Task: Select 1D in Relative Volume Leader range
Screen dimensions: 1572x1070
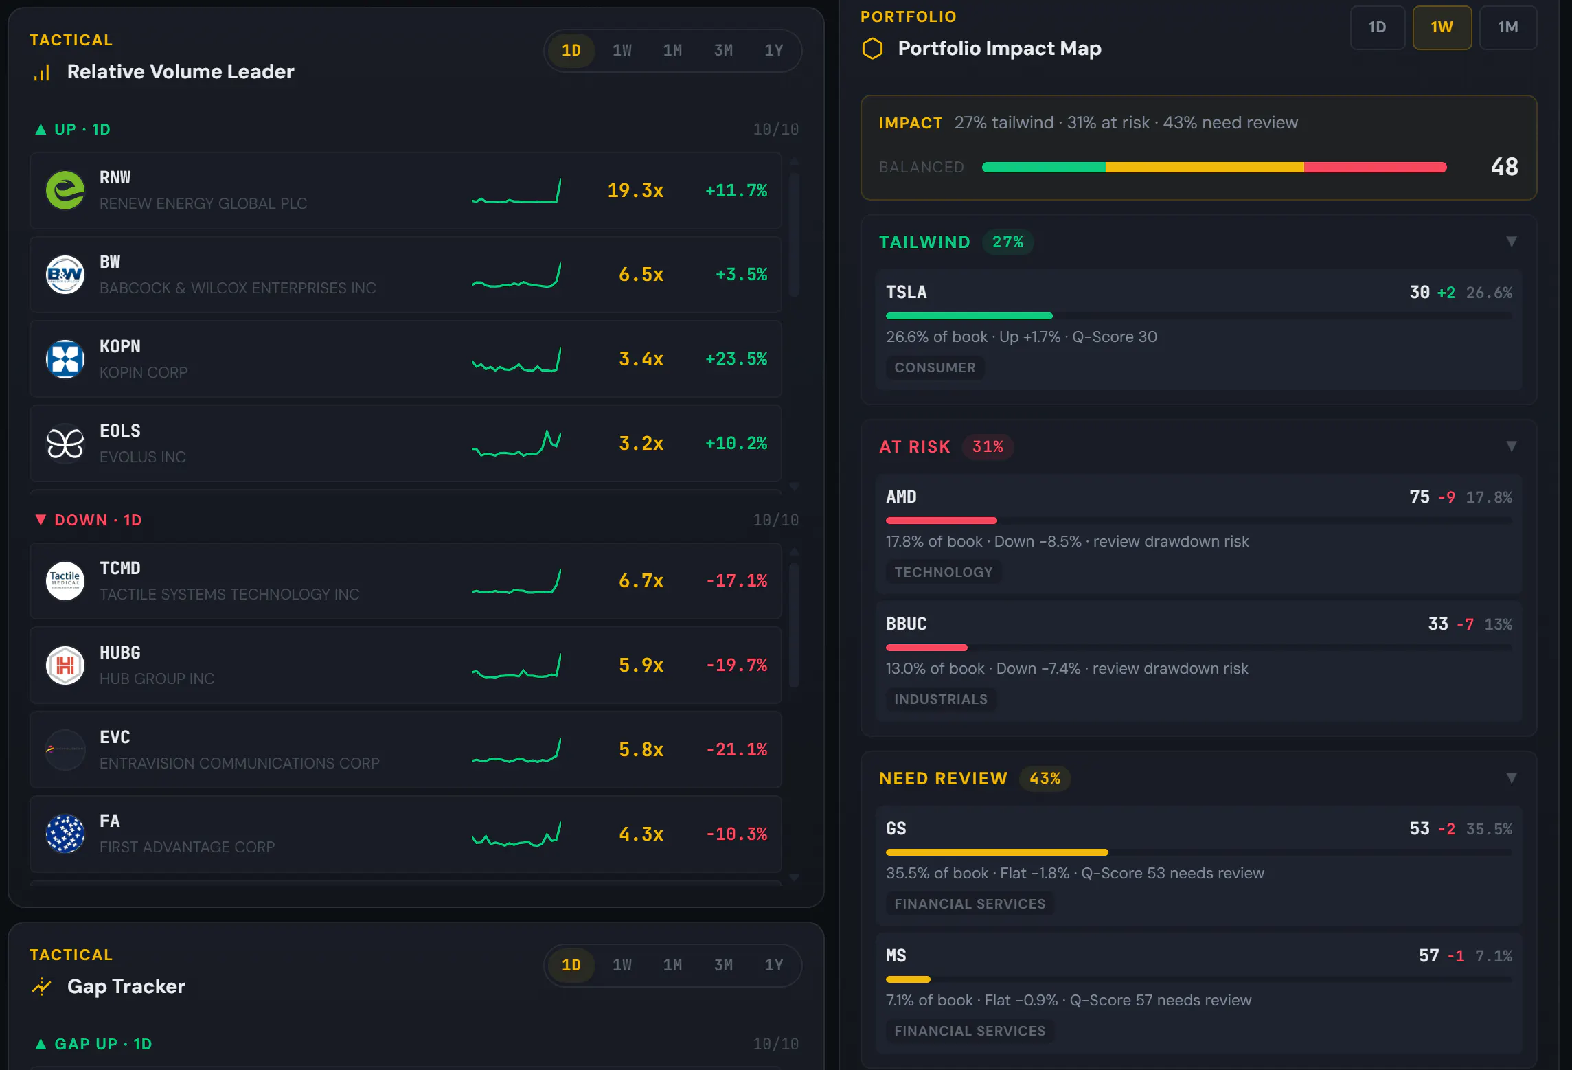Action: click(571, 50)
